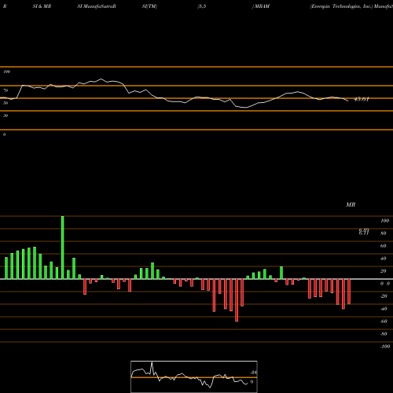Click the '70' label on the RSI axis
The image size is (393, 393).
point(6,90)
